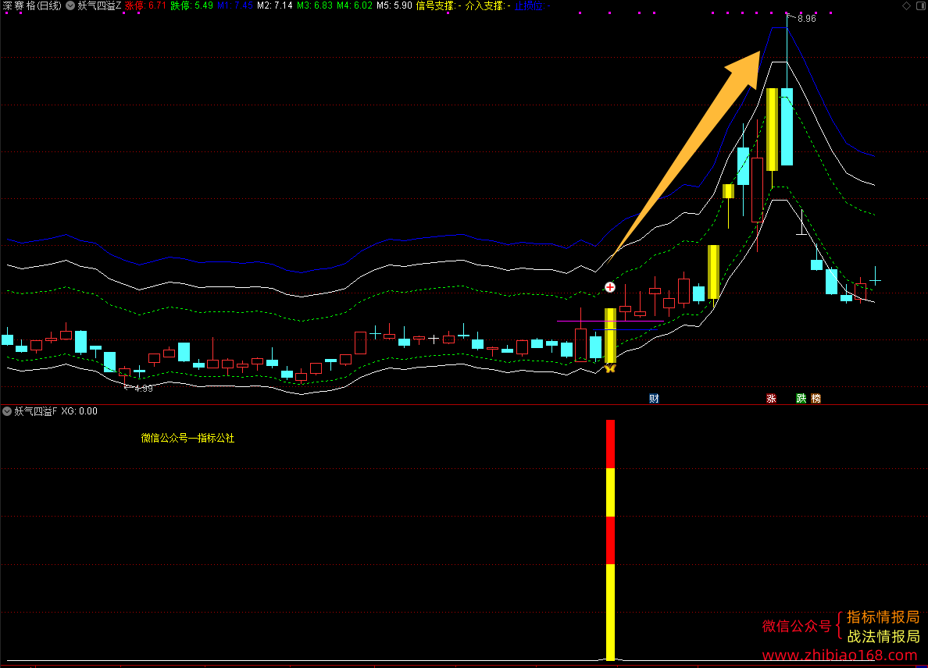Click the M1: 7.45 value
The height and width of the screenshot is (668, 928).
coord(235,6)
